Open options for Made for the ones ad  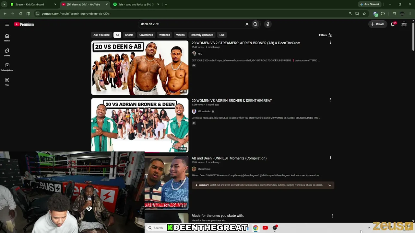(332, 216)
